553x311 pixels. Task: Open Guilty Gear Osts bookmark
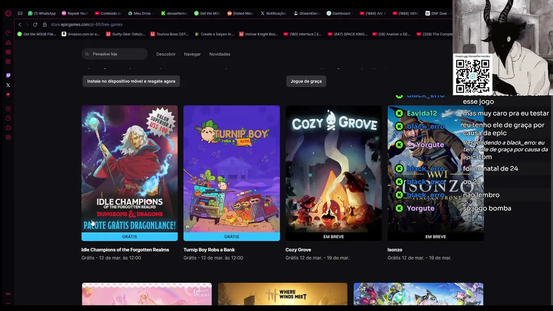pos(126,34)
